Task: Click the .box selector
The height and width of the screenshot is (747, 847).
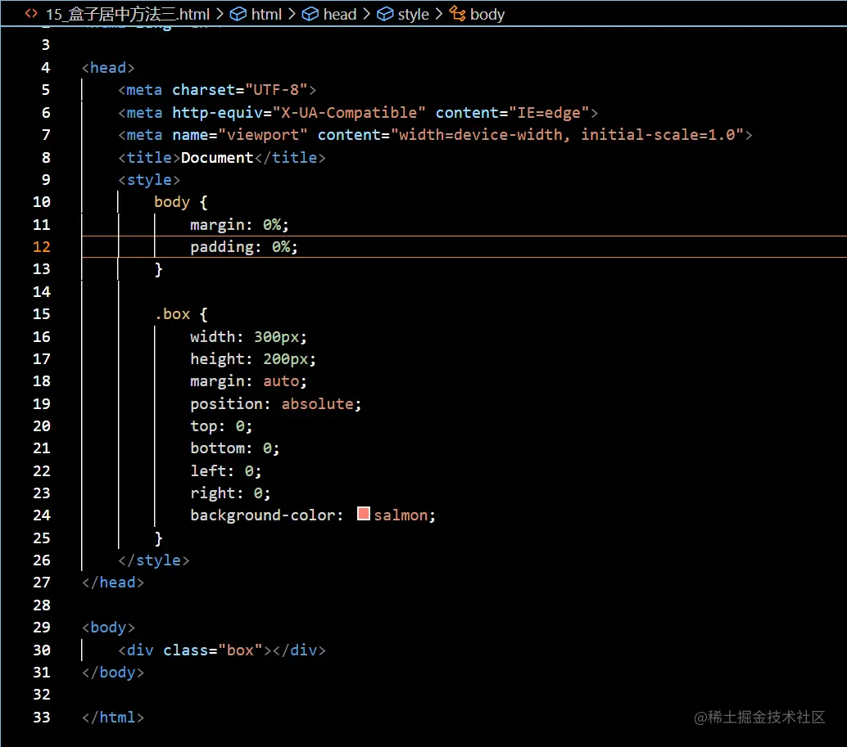Action: [172, 314]
